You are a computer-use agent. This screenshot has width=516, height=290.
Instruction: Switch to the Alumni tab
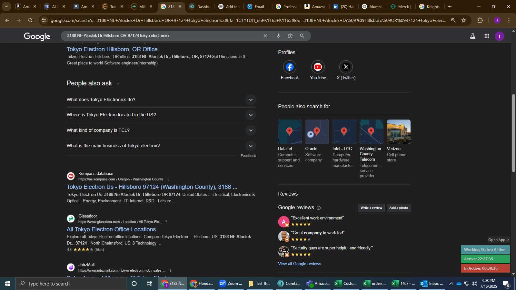point(372,6)
